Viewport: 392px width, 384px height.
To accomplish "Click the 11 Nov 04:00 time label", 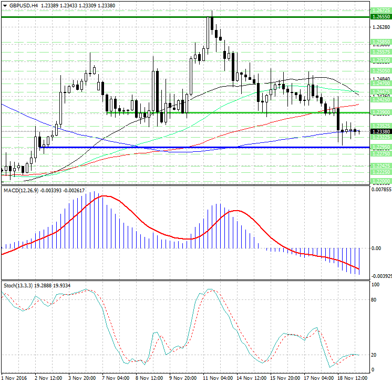I will pyautogui.click(x=217, y=377).
